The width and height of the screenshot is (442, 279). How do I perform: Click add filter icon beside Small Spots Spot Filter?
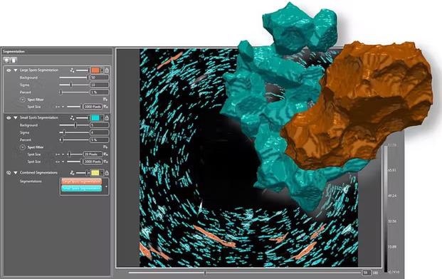(x=105, y=147)
